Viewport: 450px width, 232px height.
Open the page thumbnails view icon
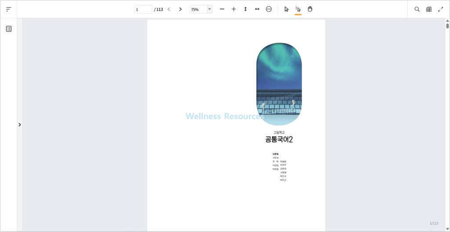click(x=429, y=9)
